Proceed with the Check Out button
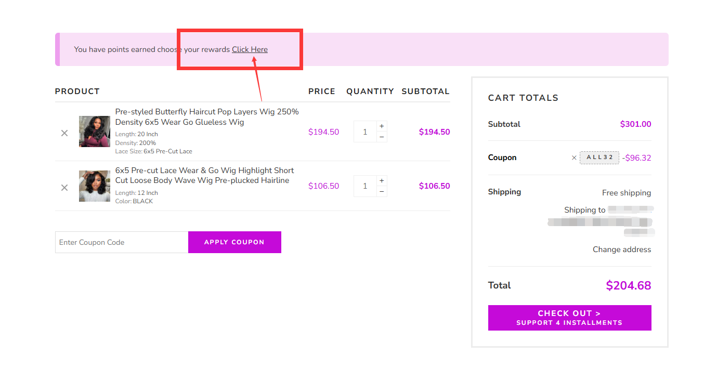This screenshot has height=368, width=717. (x=569, y=318)
